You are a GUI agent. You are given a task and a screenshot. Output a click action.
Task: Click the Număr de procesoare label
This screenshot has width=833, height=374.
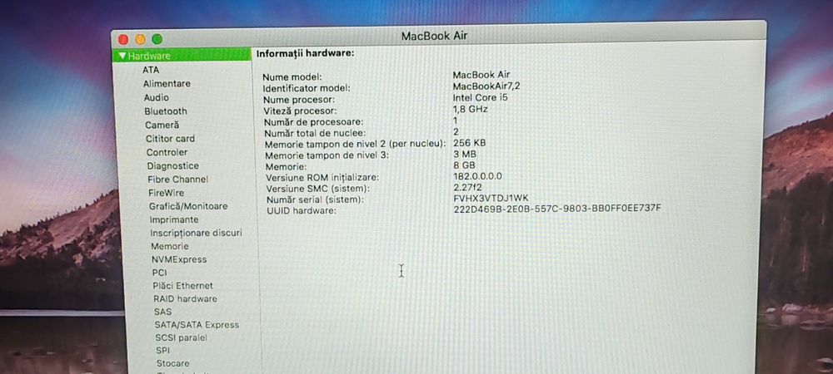[x=313, y=122]
